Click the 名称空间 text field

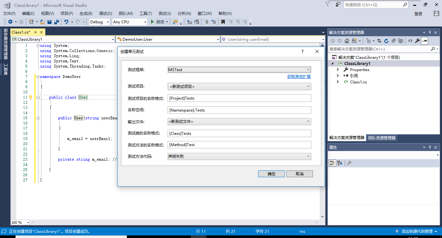coord(239,110)
